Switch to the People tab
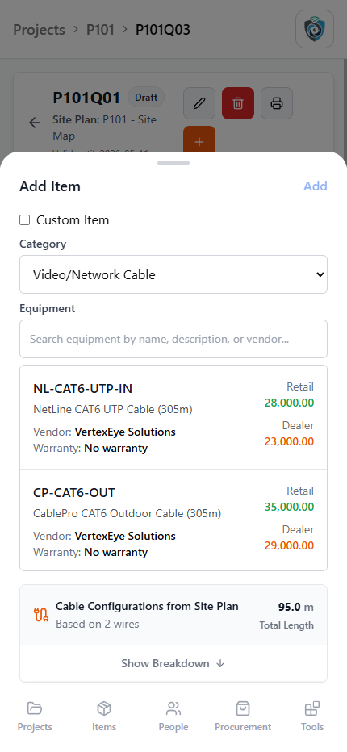 click(x=173, y=716)
